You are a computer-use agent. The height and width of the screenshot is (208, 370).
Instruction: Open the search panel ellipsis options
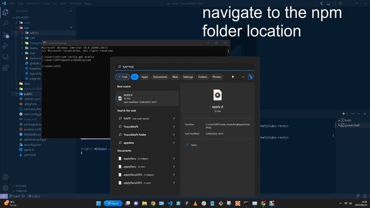click(243, 77)
